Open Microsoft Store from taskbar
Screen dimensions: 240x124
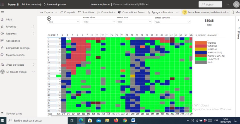[x=90, y=120]
